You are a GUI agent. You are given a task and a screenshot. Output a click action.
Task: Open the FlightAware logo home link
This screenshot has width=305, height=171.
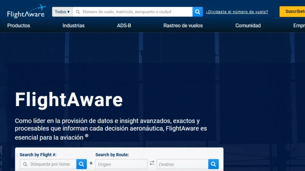27,11
